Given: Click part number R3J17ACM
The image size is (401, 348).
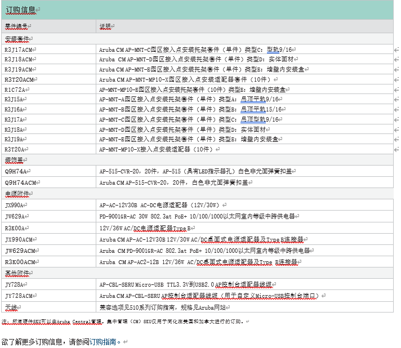Looking at the screenshot, I should coord(19,50).
